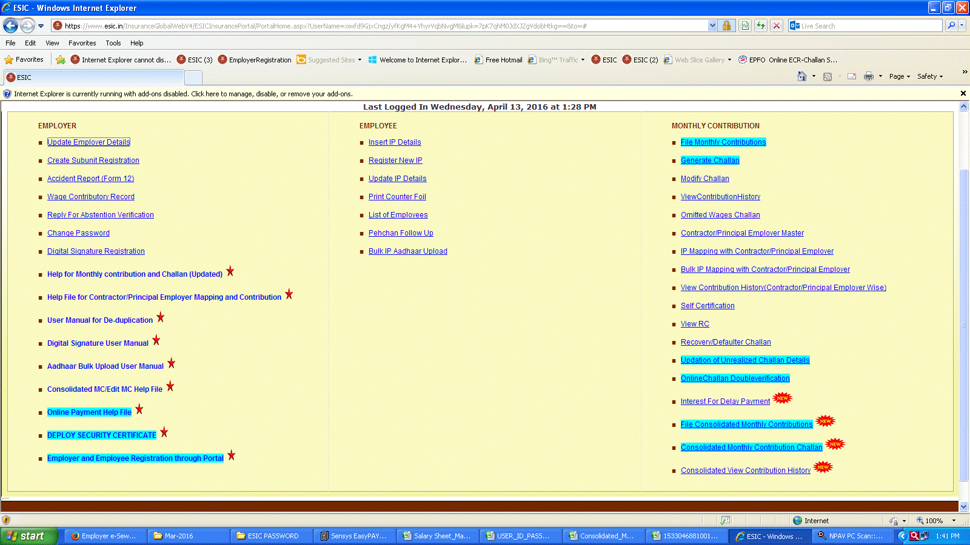Click the Bulk IP Aadhaar Upload link
The image size is (970, 545).
click(408, 251)
